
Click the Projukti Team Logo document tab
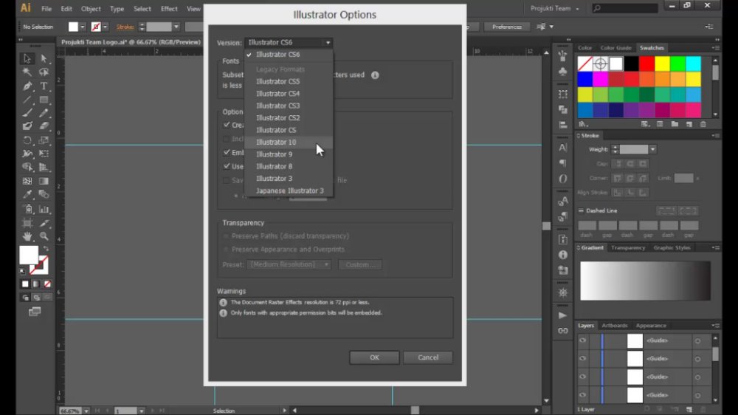pos(131,42)
